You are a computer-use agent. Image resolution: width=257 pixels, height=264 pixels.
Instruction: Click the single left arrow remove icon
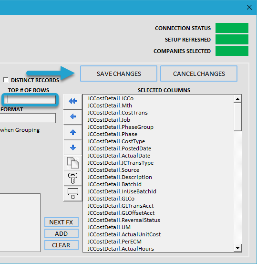tap(73, 116)
